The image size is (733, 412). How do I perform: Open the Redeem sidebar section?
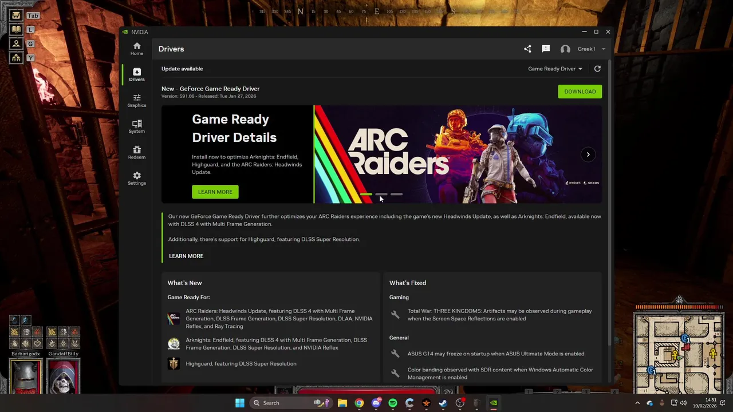click(x=136, y=152)
